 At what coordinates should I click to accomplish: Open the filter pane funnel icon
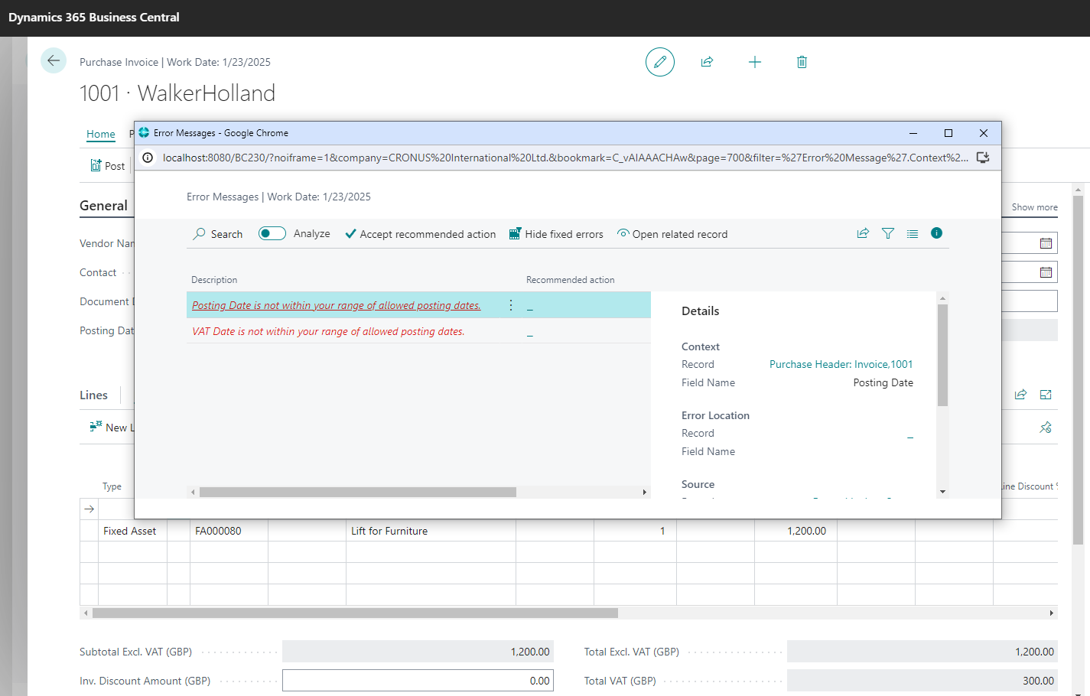[888, 233]
